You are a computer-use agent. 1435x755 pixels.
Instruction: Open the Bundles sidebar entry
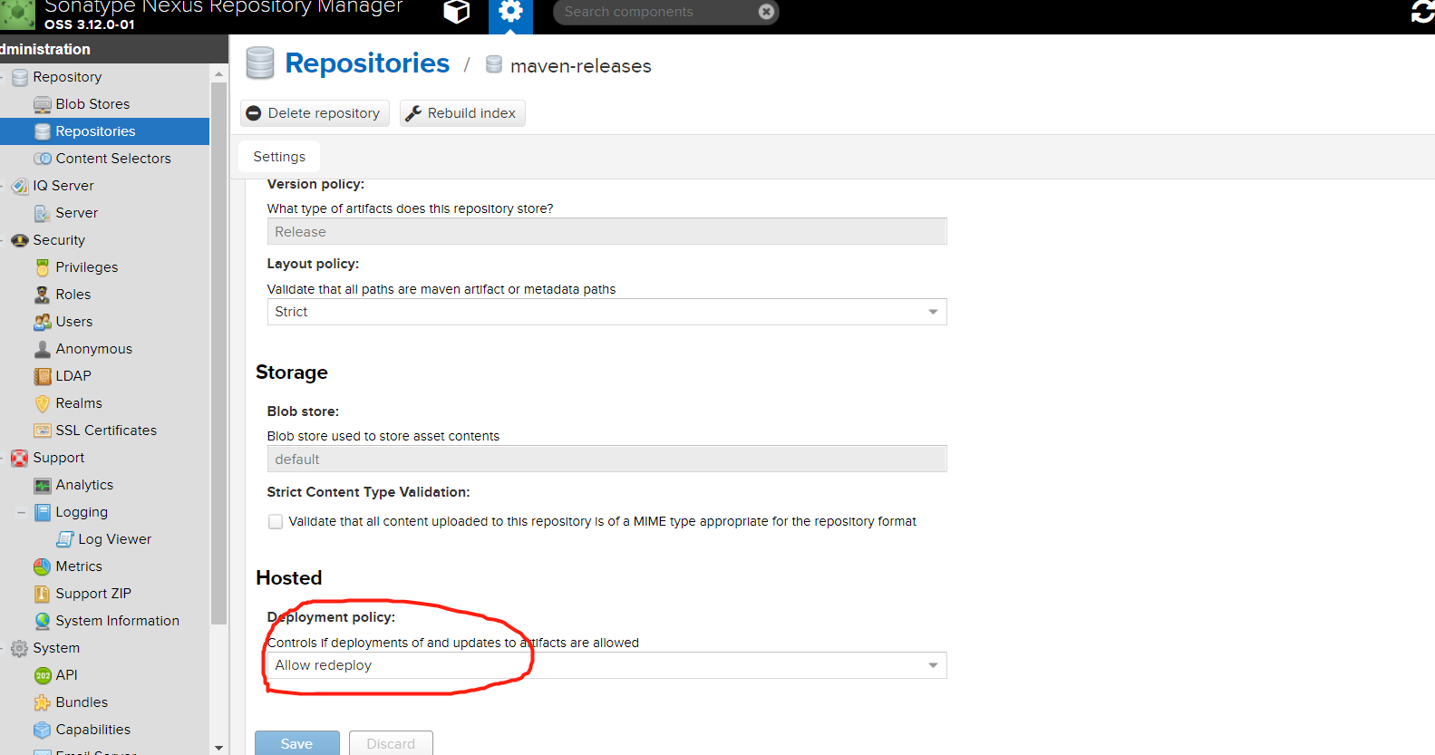(x=82, y=702)
